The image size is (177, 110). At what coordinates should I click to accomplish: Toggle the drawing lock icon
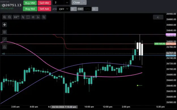[5, 47]
